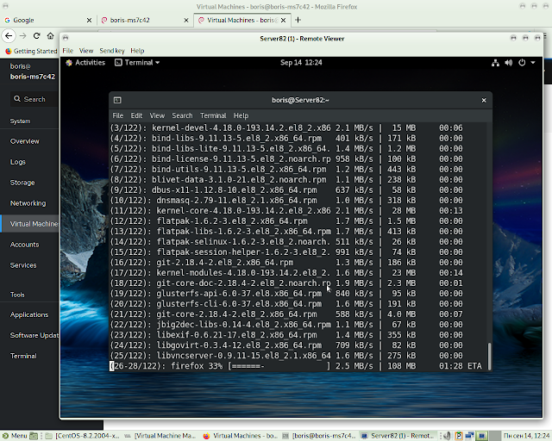This screenshot has width=552, height=441.
Task: Open Networking in Cockpit sidebar
Action: (29, 203)
